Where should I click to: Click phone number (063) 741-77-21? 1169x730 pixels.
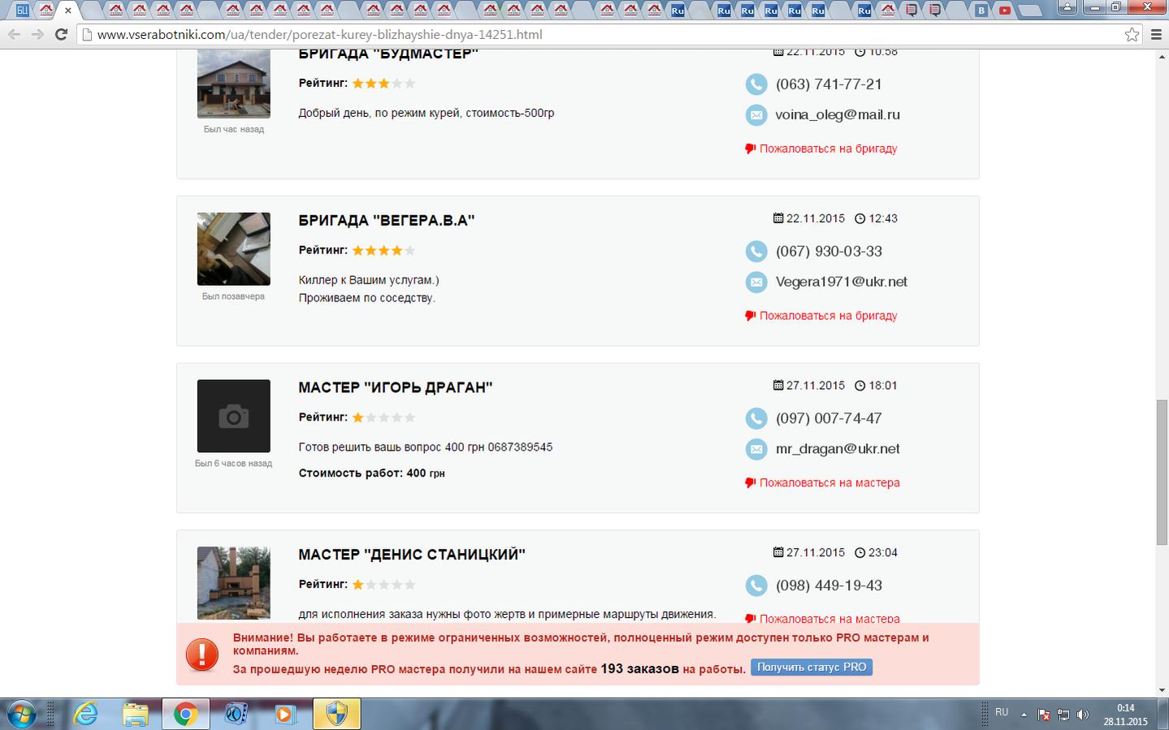[829, 84]
